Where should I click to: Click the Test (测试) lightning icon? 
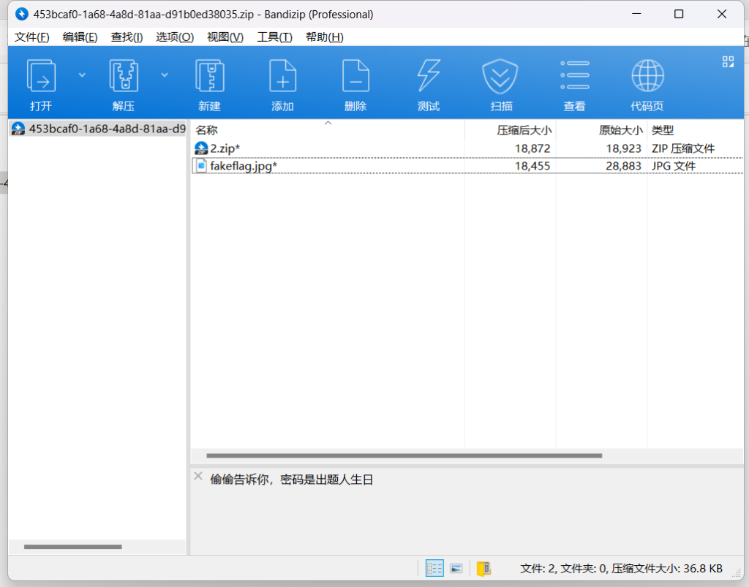(x=429, y=76)
